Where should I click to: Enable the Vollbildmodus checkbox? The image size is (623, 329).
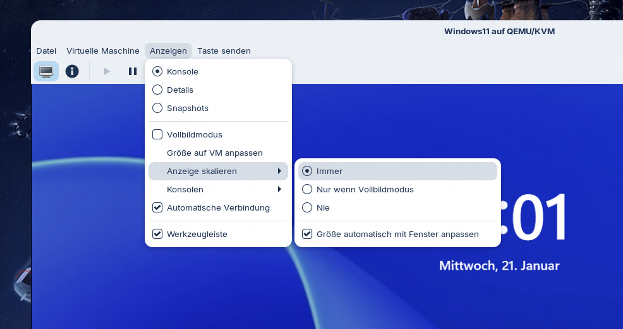157,135
